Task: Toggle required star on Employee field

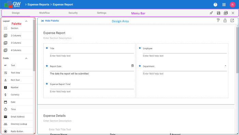Action: pos(140,48)
